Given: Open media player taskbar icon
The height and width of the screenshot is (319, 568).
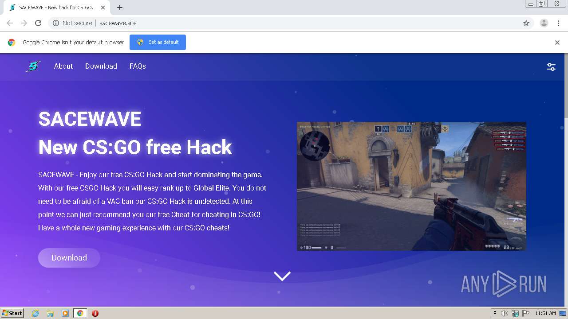Looking at the screenshot, I should click(65, 313).
